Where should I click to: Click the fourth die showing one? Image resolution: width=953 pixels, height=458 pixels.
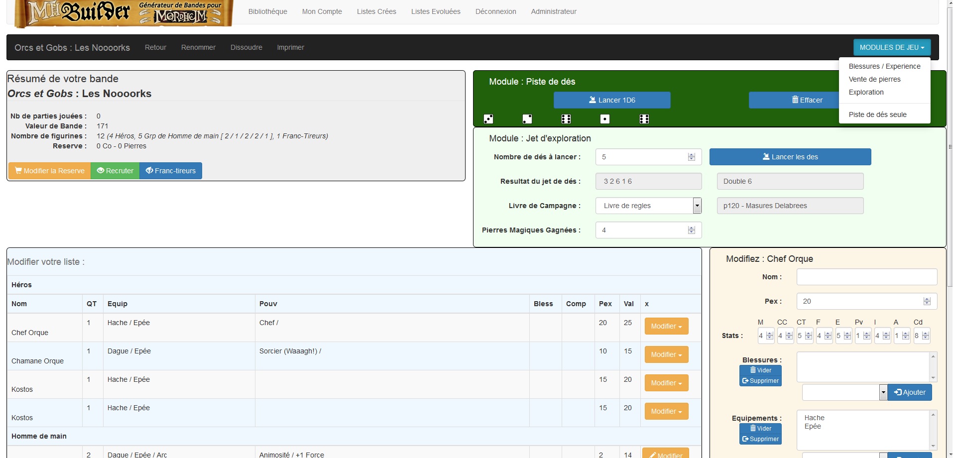pos(605,119)
